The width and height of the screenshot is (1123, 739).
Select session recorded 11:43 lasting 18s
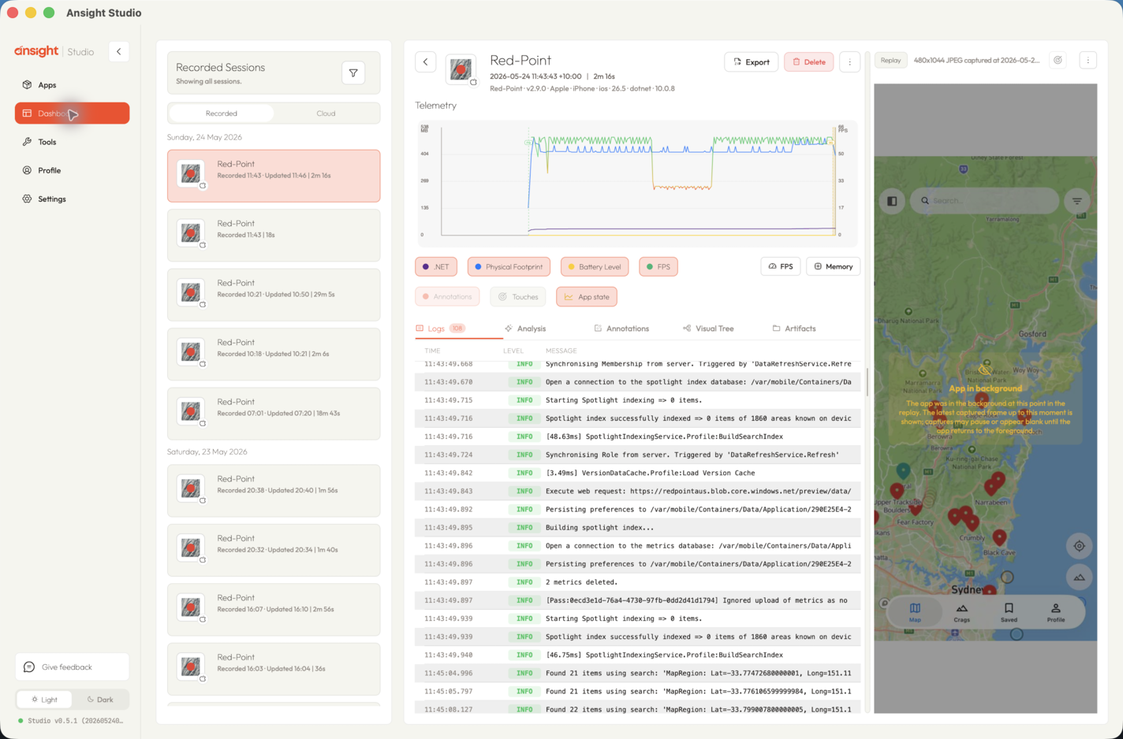pos(274,236)
